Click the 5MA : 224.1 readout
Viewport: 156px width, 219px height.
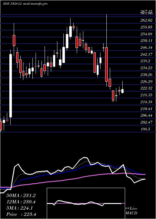(20, 208)
